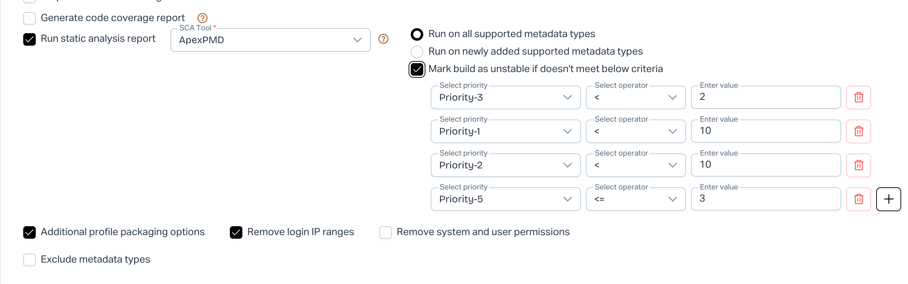Image resolution: width=908 pixels, height=284 pixels.
Task: Delete the Priority-3 criteria row
Action: pos(858,97)
